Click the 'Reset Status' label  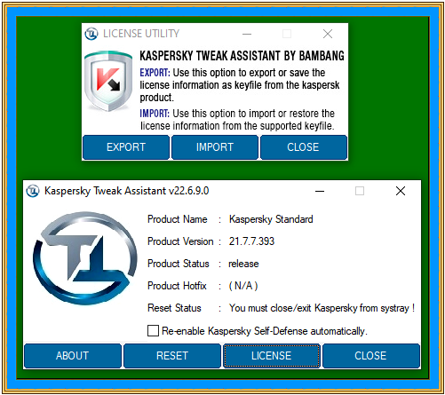(x=174, y=308)
